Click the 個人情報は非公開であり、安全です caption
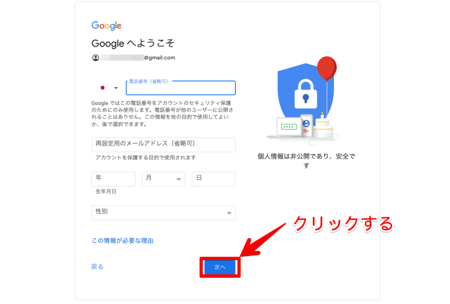Viewport: 450px width, 304px height. pyautogui.click(x=306, y=161)
